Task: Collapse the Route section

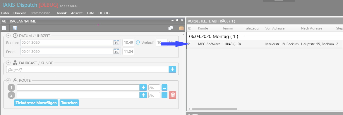Action: pyautogui.click(x=8, y=80)
